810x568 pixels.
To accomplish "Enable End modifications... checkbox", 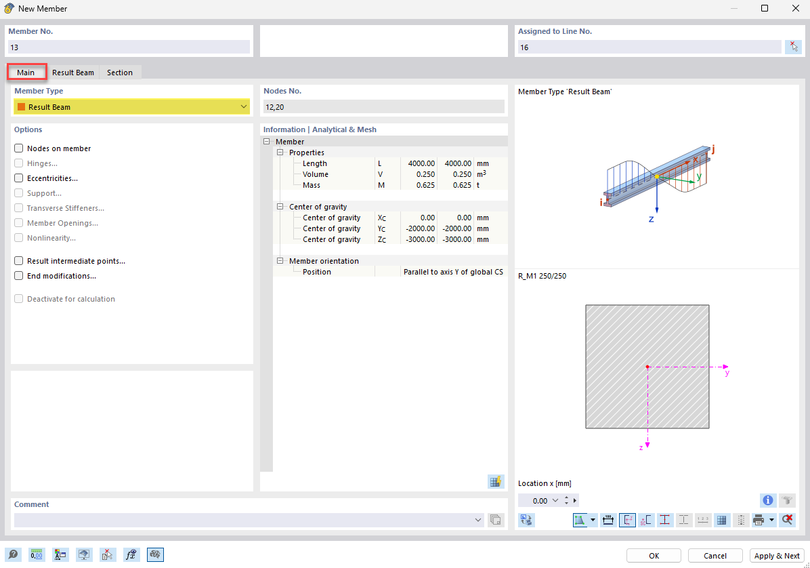I will point(18,276).
